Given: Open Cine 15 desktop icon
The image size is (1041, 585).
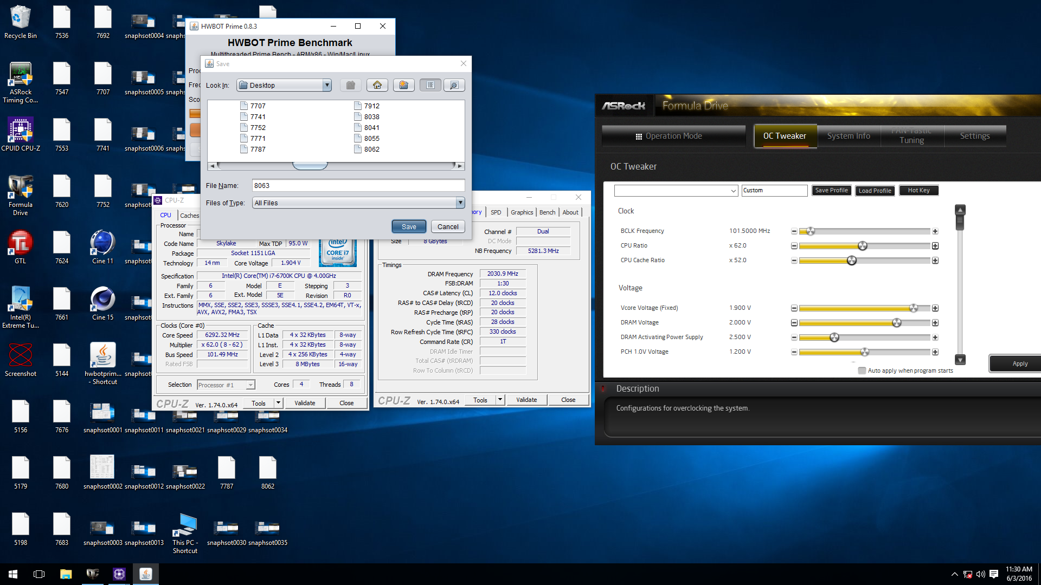Looking at the screenshot, I should tap(103, 304).
